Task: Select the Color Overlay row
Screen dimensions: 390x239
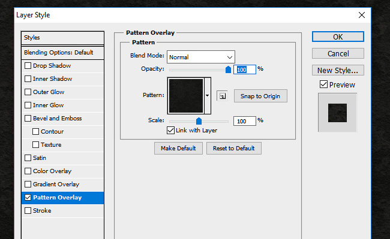Action: (x=62, y=171)
